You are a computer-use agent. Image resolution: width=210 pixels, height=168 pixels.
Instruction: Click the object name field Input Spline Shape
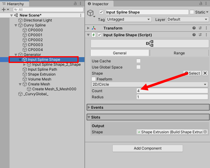pos(147,12)
